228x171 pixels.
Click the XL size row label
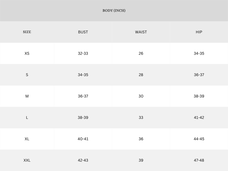coord(27,139)
